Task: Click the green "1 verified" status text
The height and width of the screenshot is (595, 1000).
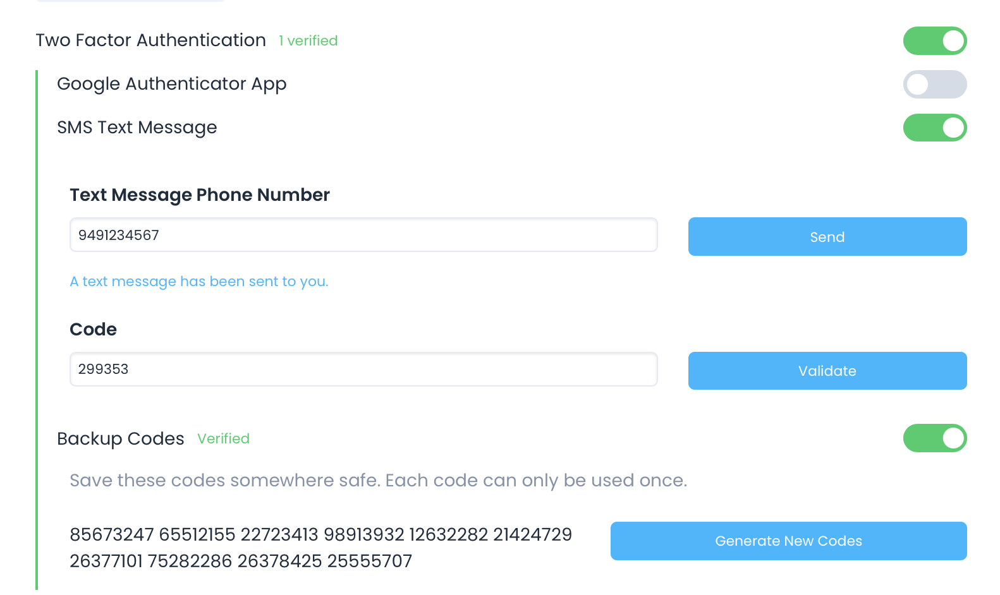Action: pyautogui.click(x=308, y=41)
